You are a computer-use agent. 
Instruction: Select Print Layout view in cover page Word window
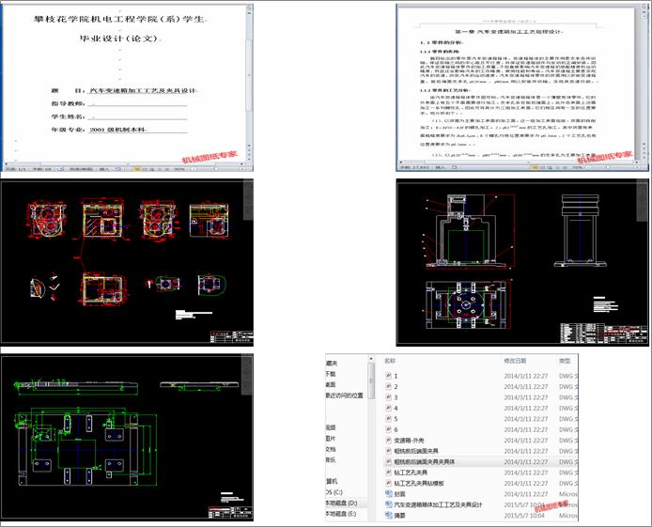click(136, 169)
